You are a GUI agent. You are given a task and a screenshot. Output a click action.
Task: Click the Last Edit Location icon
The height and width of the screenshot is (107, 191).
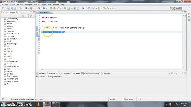click(x=104, y=8)
